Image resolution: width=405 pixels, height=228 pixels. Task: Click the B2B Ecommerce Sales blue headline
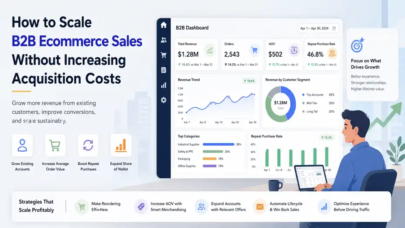(77, 41)
